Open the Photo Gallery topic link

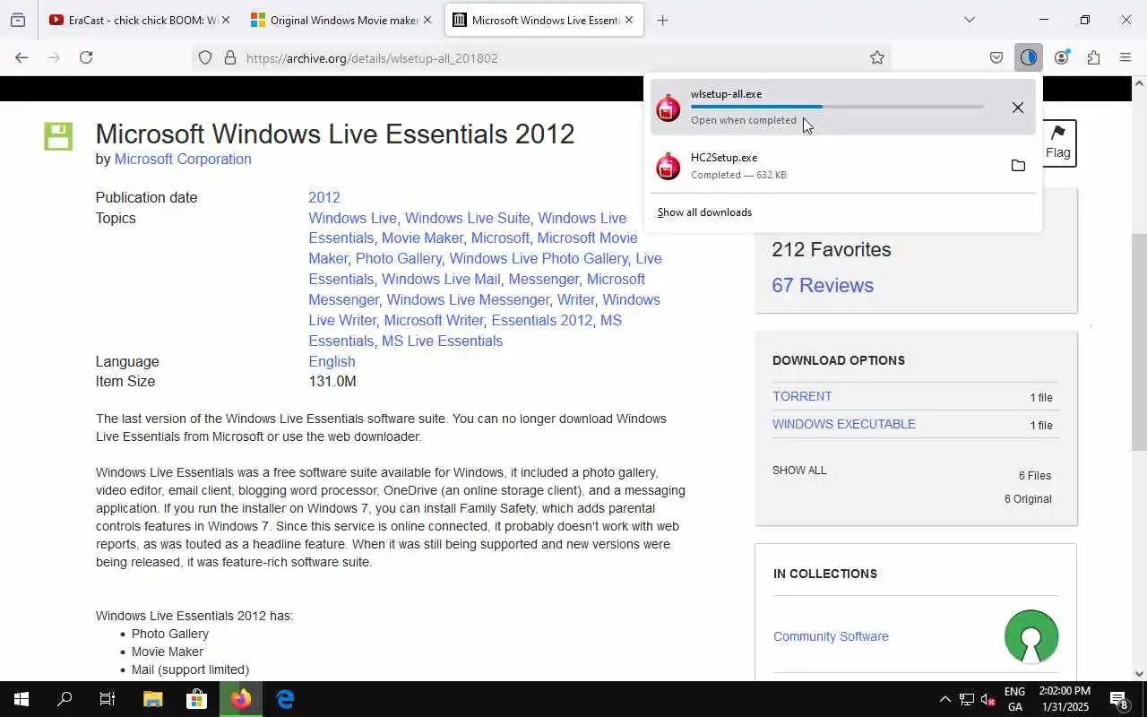point(399,258)
